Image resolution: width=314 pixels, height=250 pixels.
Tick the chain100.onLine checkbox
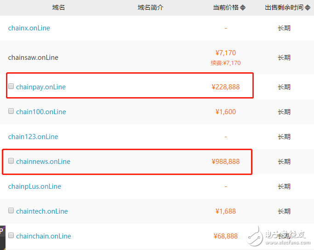(x=11, y=111)
